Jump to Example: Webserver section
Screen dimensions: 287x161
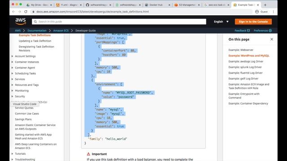(241, 50)
